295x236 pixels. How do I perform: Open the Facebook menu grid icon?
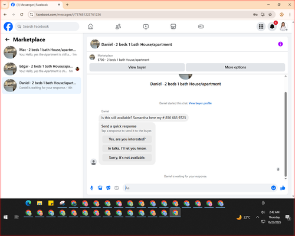click(261, 27)
